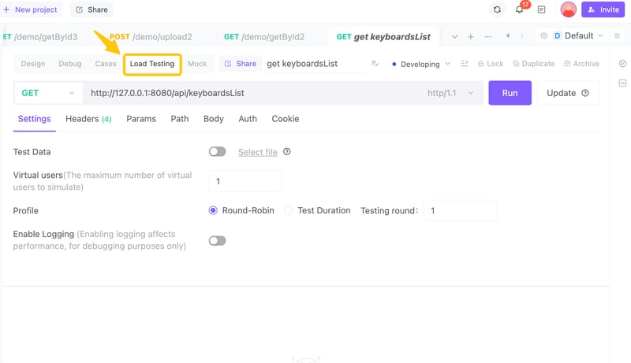The image size is (631, 363).
Task: Add a new request tab with plus
Action: click(471, 36)
